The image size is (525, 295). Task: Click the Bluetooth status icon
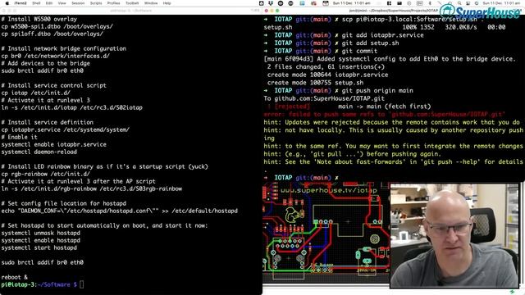click(x=430, y=3)
